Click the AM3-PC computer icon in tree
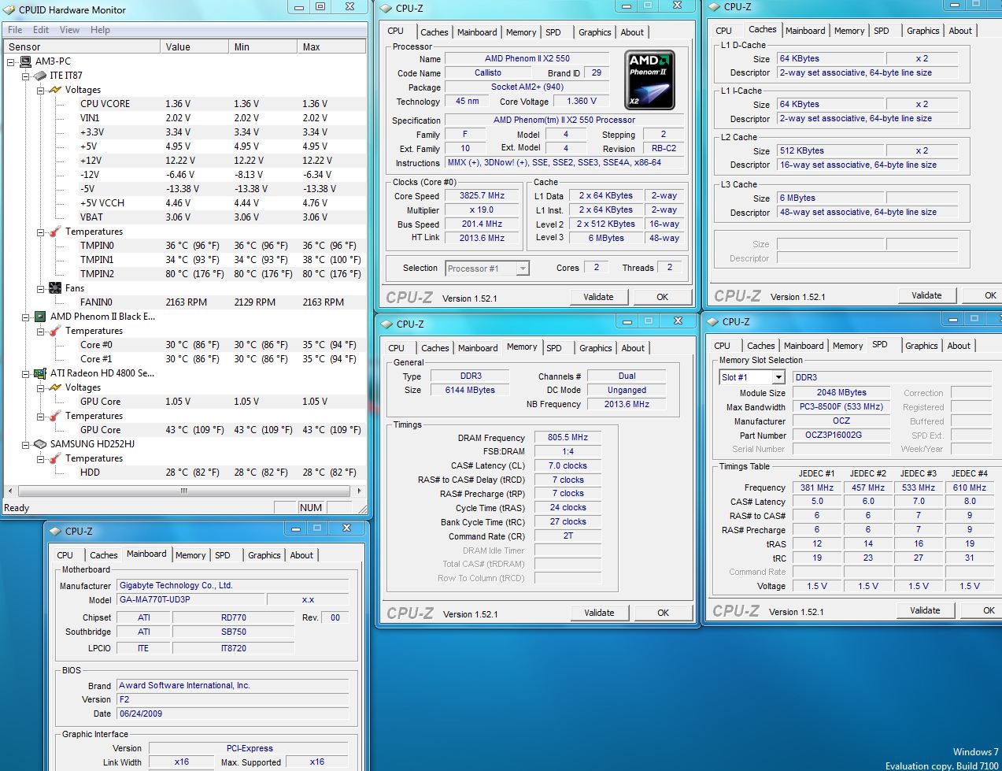Image resolution: width=1002 pixels, height=771 pixels. (x=25, y=61)
